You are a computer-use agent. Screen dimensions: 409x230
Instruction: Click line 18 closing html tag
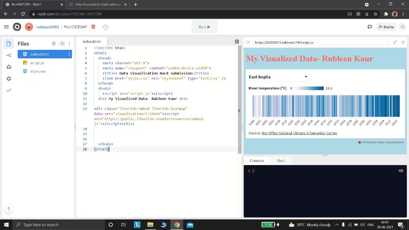101,149
